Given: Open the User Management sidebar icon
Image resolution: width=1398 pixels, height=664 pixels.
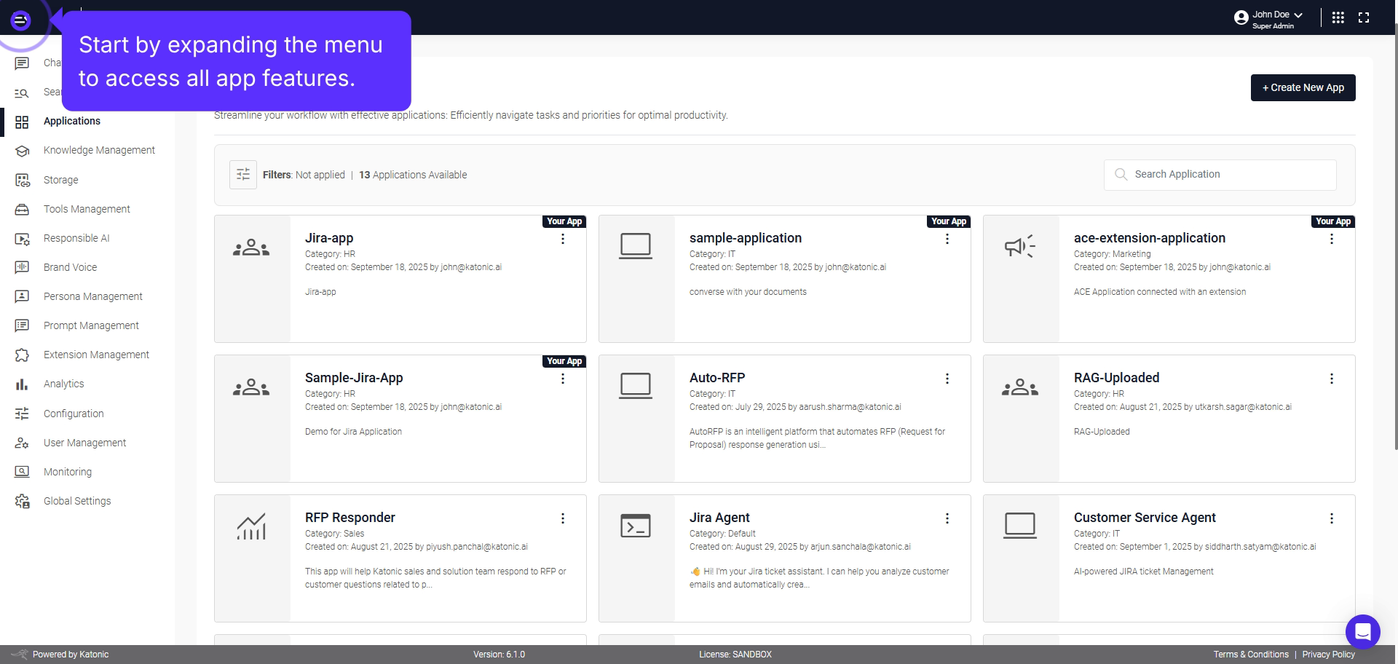Looking at the screenshot, I should click(x=22, y=443).
